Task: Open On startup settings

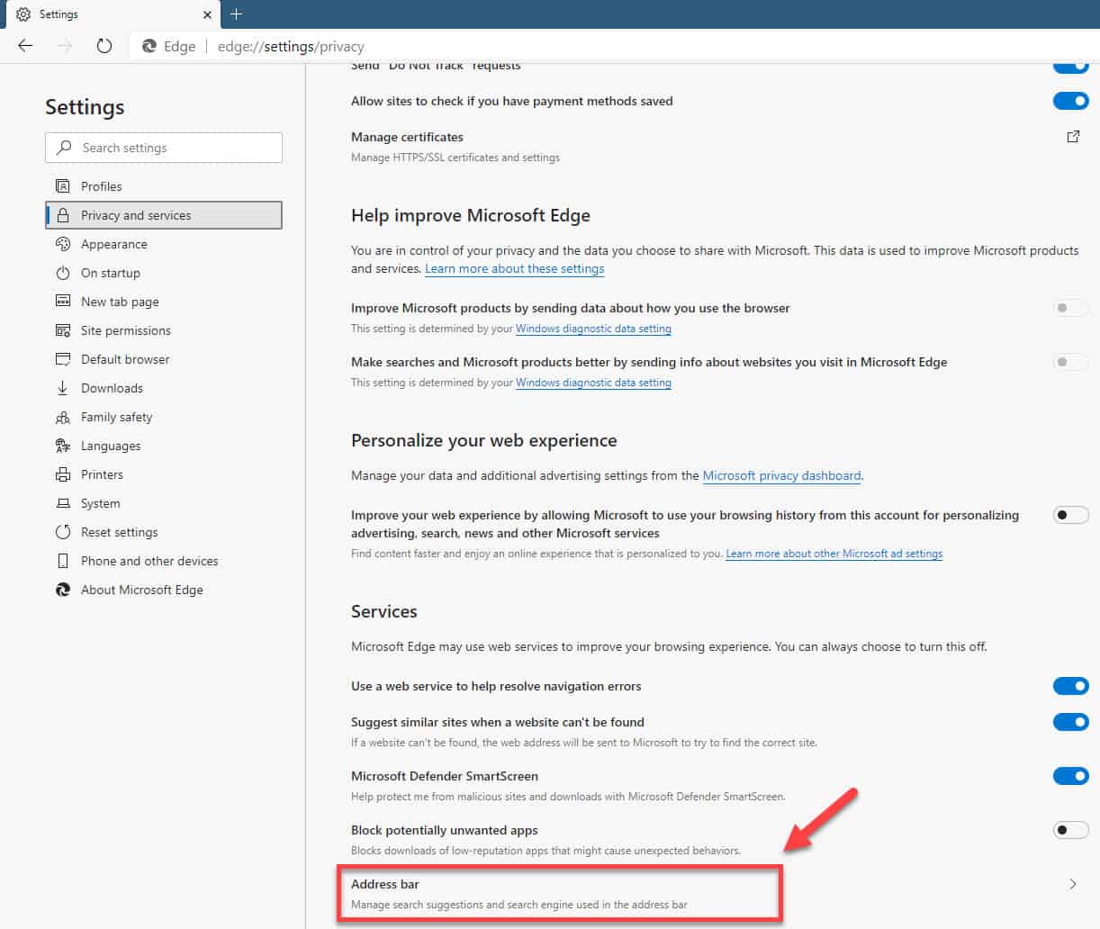Action: 164,273
